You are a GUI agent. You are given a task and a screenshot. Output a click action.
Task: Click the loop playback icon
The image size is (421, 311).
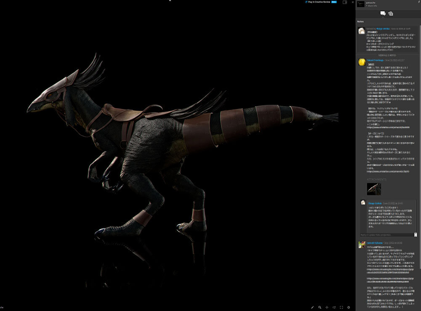coord(334,307)
